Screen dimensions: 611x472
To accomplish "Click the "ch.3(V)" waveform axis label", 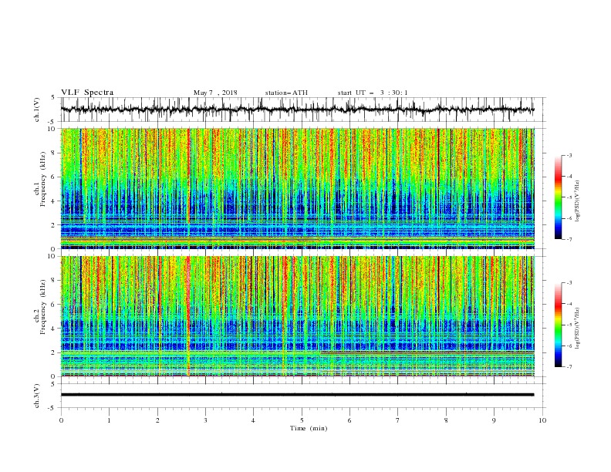I will pos(37,396).
